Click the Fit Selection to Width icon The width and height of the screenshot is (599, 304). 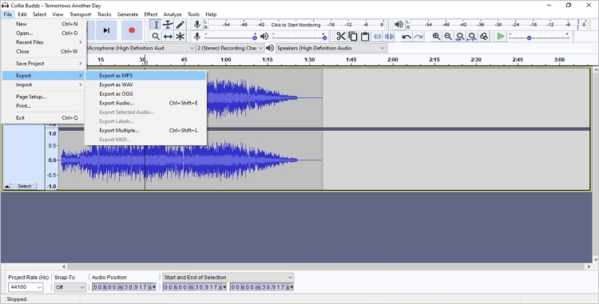tap(460, 37)
